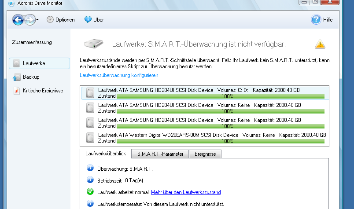Click the Laufwerke S.M.A.R.T. heading text

[x=199, y=44]
